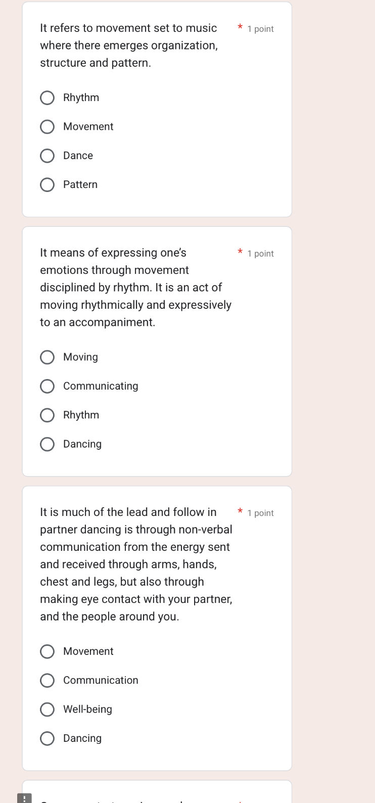Choose "Movement" in the first question
Image resolution: width=375 pixels, height=803 pixels.
tap(47, 127)
